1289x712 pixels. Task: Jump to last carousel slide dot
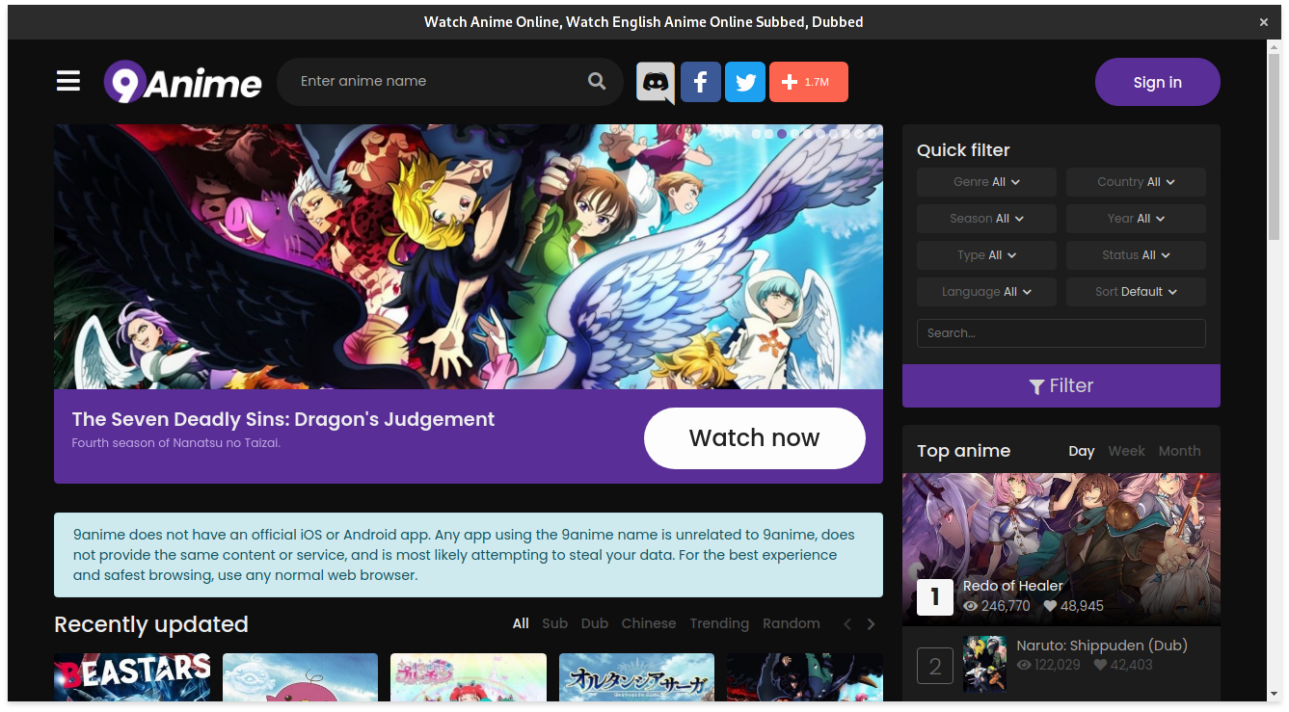click(x=872, y=134)
